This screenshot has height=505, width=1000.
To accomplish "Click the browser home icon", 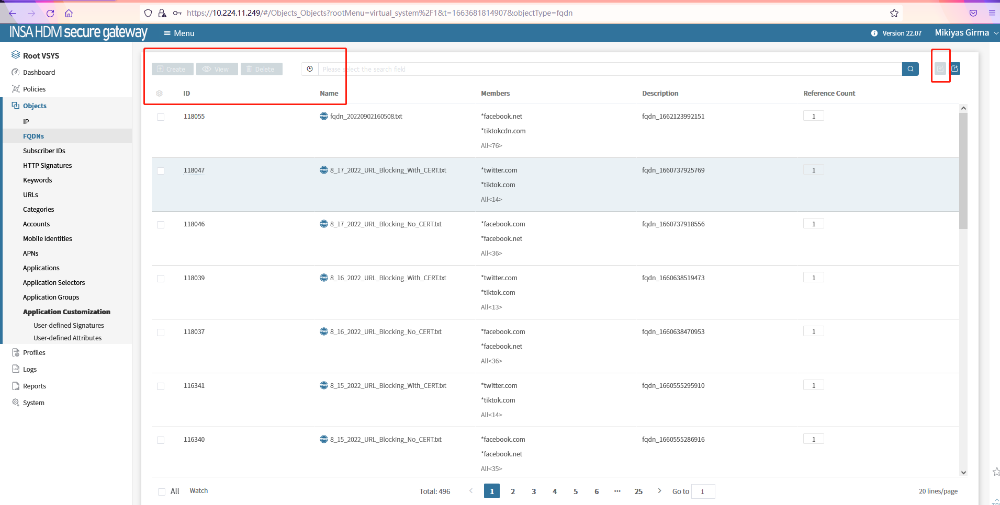I will (69, 13).
